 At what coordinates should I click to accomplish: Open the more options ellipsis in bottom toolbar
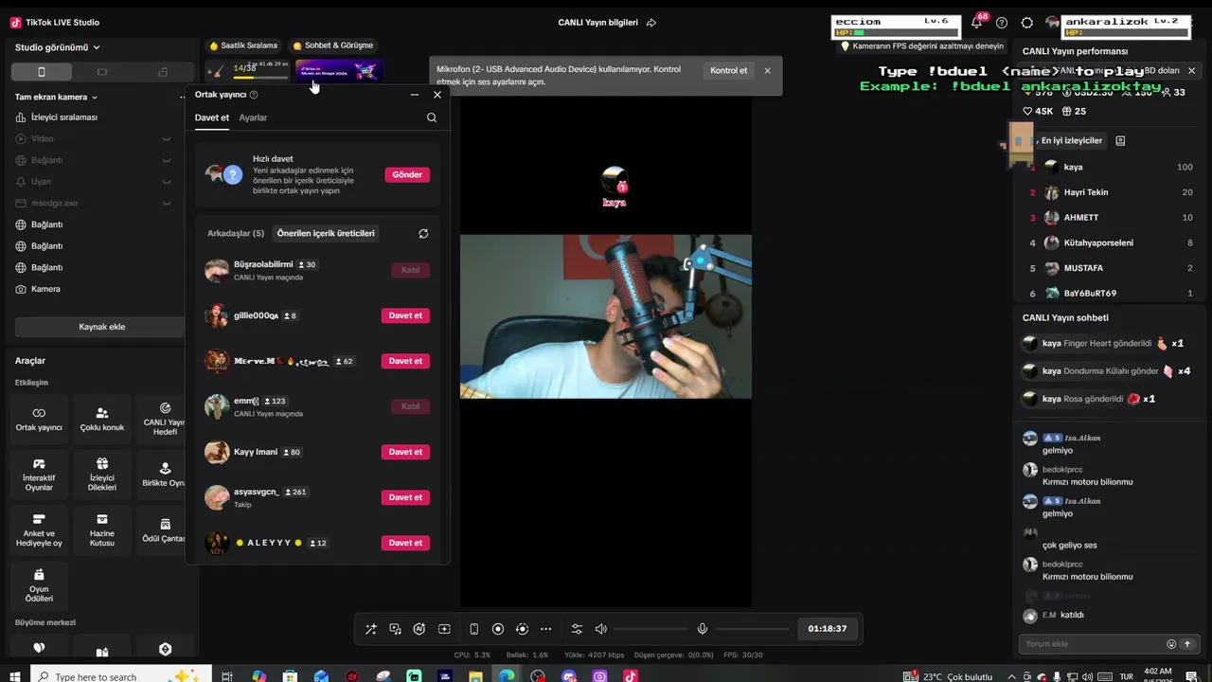[x=545, y=629]
